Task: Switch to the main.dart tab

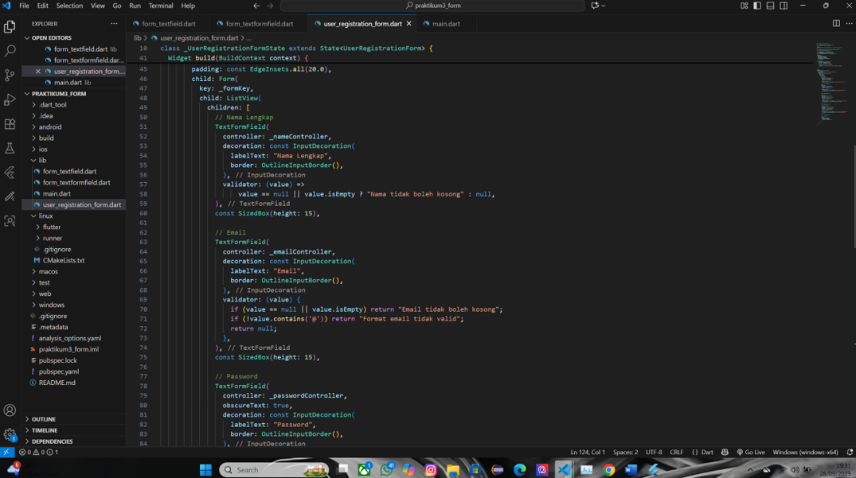Action: (x=445, y=24)
